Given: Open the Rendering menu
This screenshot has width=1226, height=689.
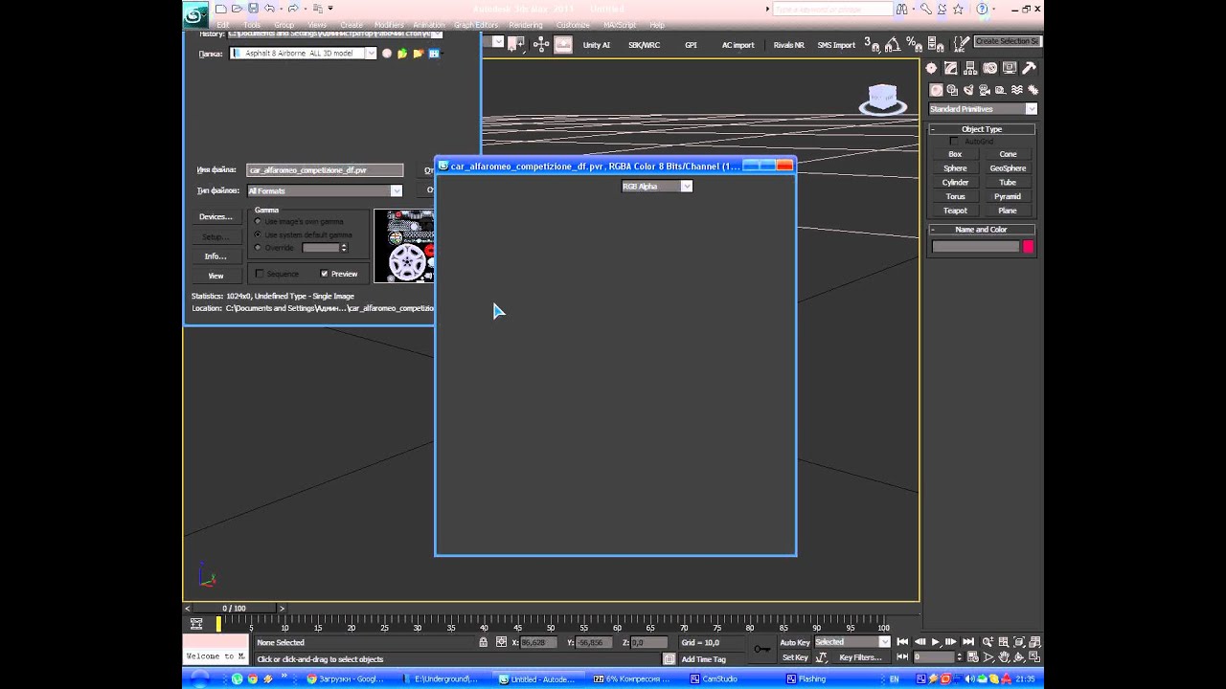Looking at the screenshot, I should tap(526, 25).
